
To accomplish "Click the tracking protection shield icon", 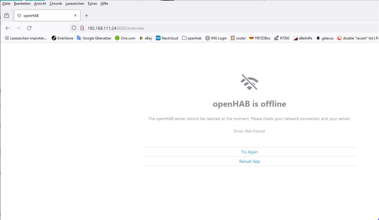I will 74,28.
